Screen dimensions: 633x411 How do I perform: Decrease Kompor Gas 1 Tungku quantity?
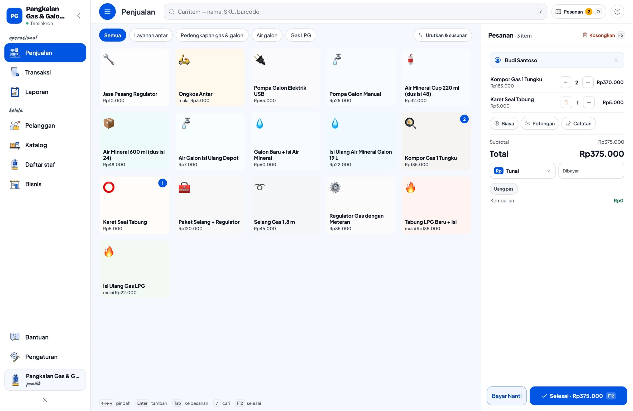[x=565, y=83]
